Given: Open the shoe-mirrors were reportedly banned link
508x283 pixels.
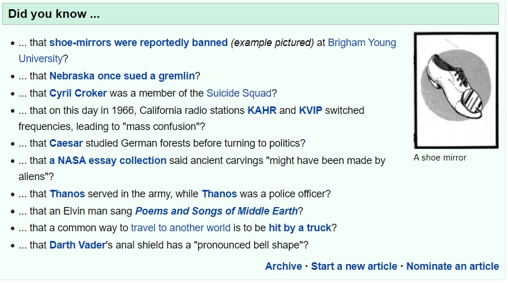Looking at the screenshot, I should point(138,43).
